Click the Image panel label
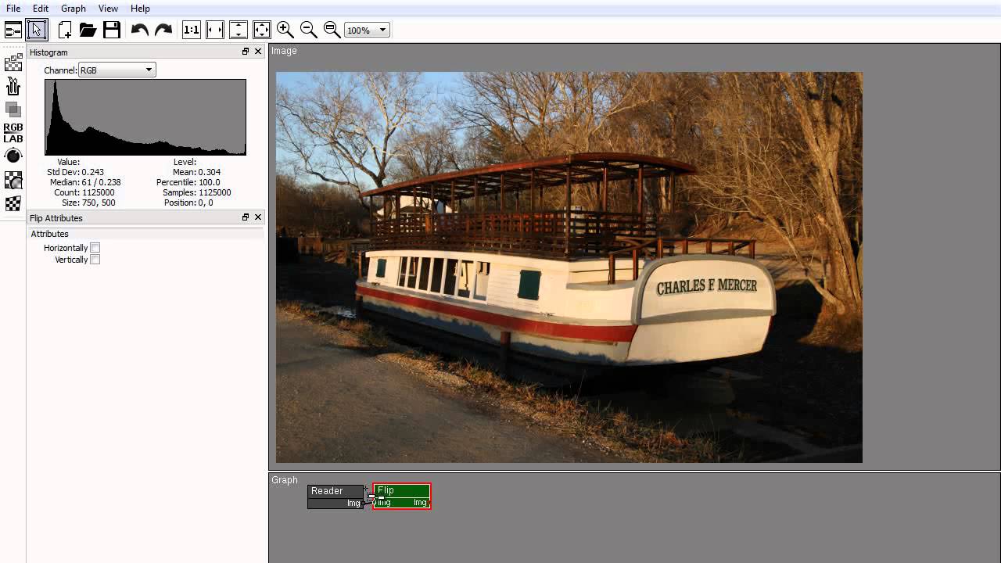The height and width of the screenshot is (563, 1001). 284,51
